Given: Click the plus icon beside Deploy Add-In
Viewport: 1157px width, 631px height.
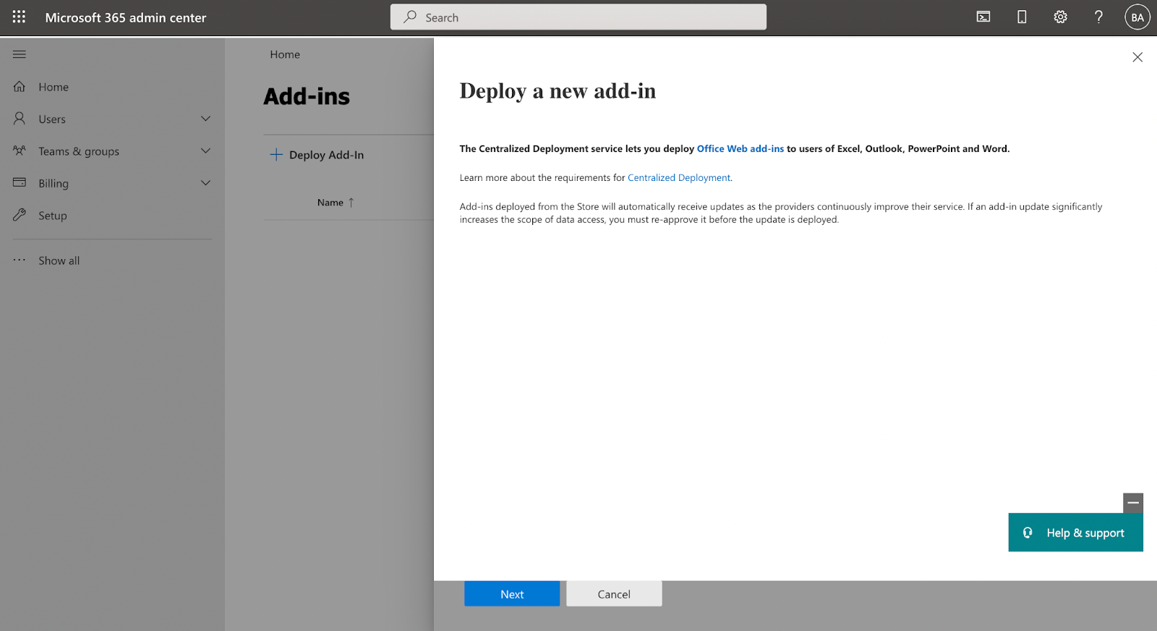Looking at the screenshot, I should click(x=276, y=154).
